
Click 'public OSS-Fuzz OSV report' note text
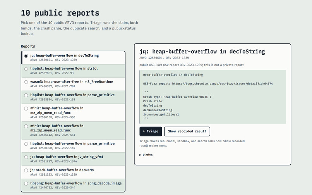tap(191, 65)
